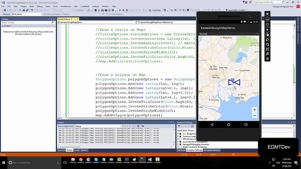Open the Normal map type spinner
This screenshot has height=169, width=301.
[229, 34]
